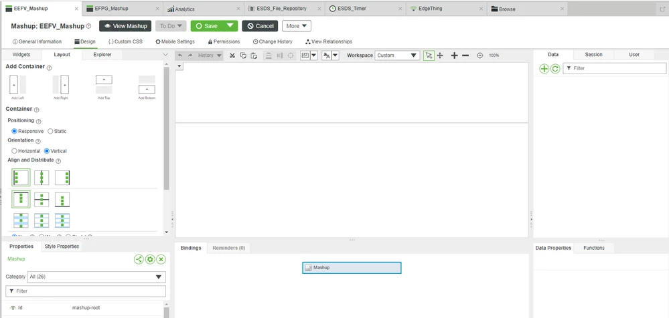Image resolution: width=669 pixels, height=318 pixels.
Task: Select Responsive positioning
Action: pos(15,131)
